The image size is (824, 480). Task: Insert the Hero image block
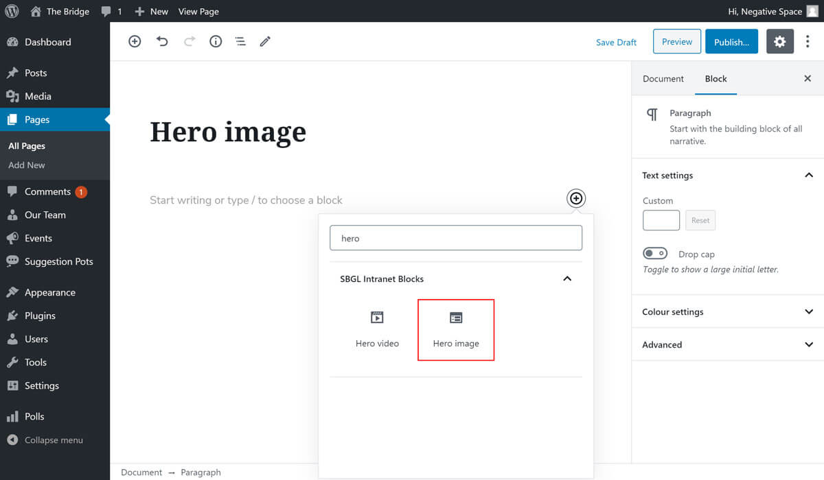[456, 329]
